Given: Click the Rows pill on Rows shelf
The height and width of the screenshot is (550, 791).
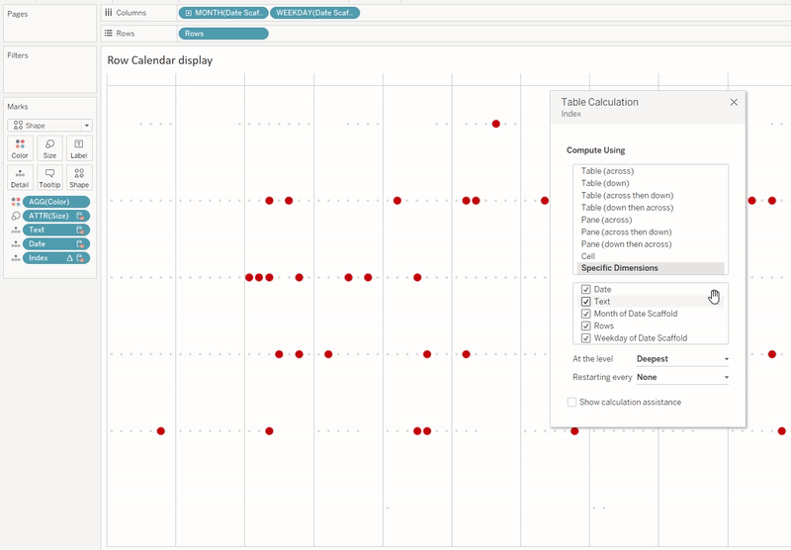Looking at the screenshot, I should 223,34.
